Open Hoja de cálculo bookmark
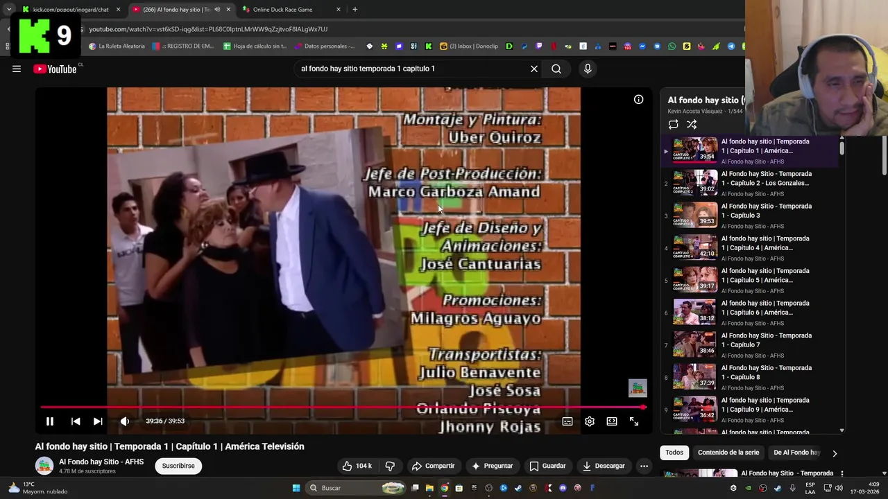Screen dimensions: 888x499 click(255, 46)
